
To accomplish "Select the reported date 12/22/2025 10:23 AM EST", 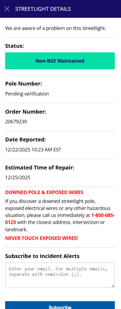I will [x=33, y=150].
